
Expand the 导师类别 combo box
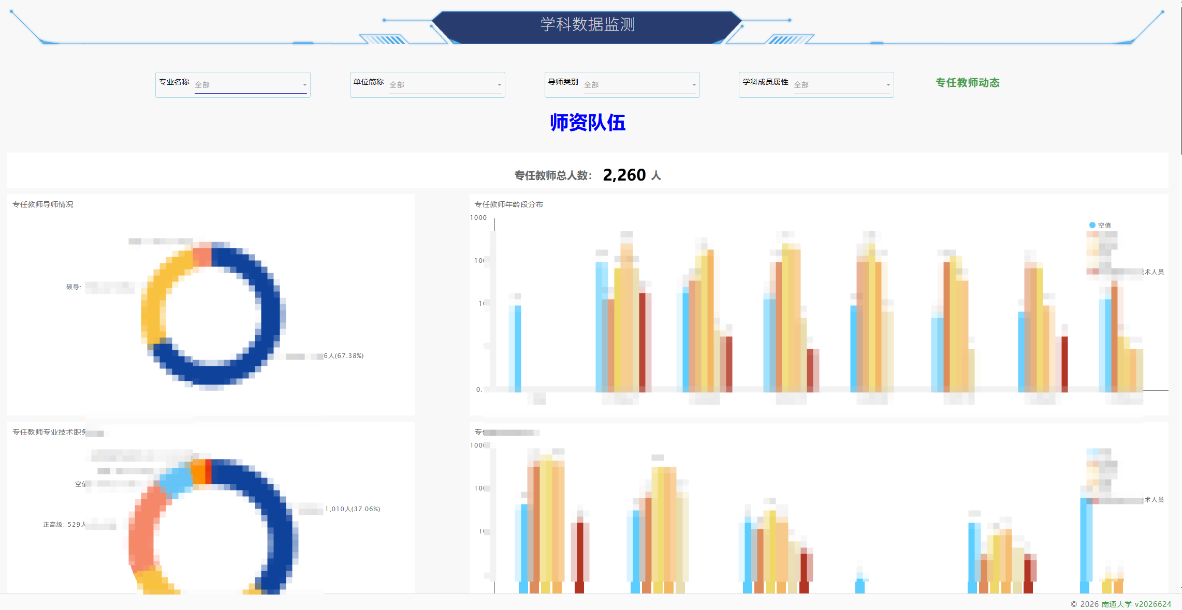point(640,85)
